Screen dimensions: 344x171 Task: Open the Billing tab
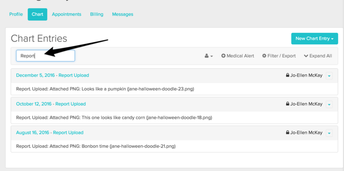click(x=96, y=14)
